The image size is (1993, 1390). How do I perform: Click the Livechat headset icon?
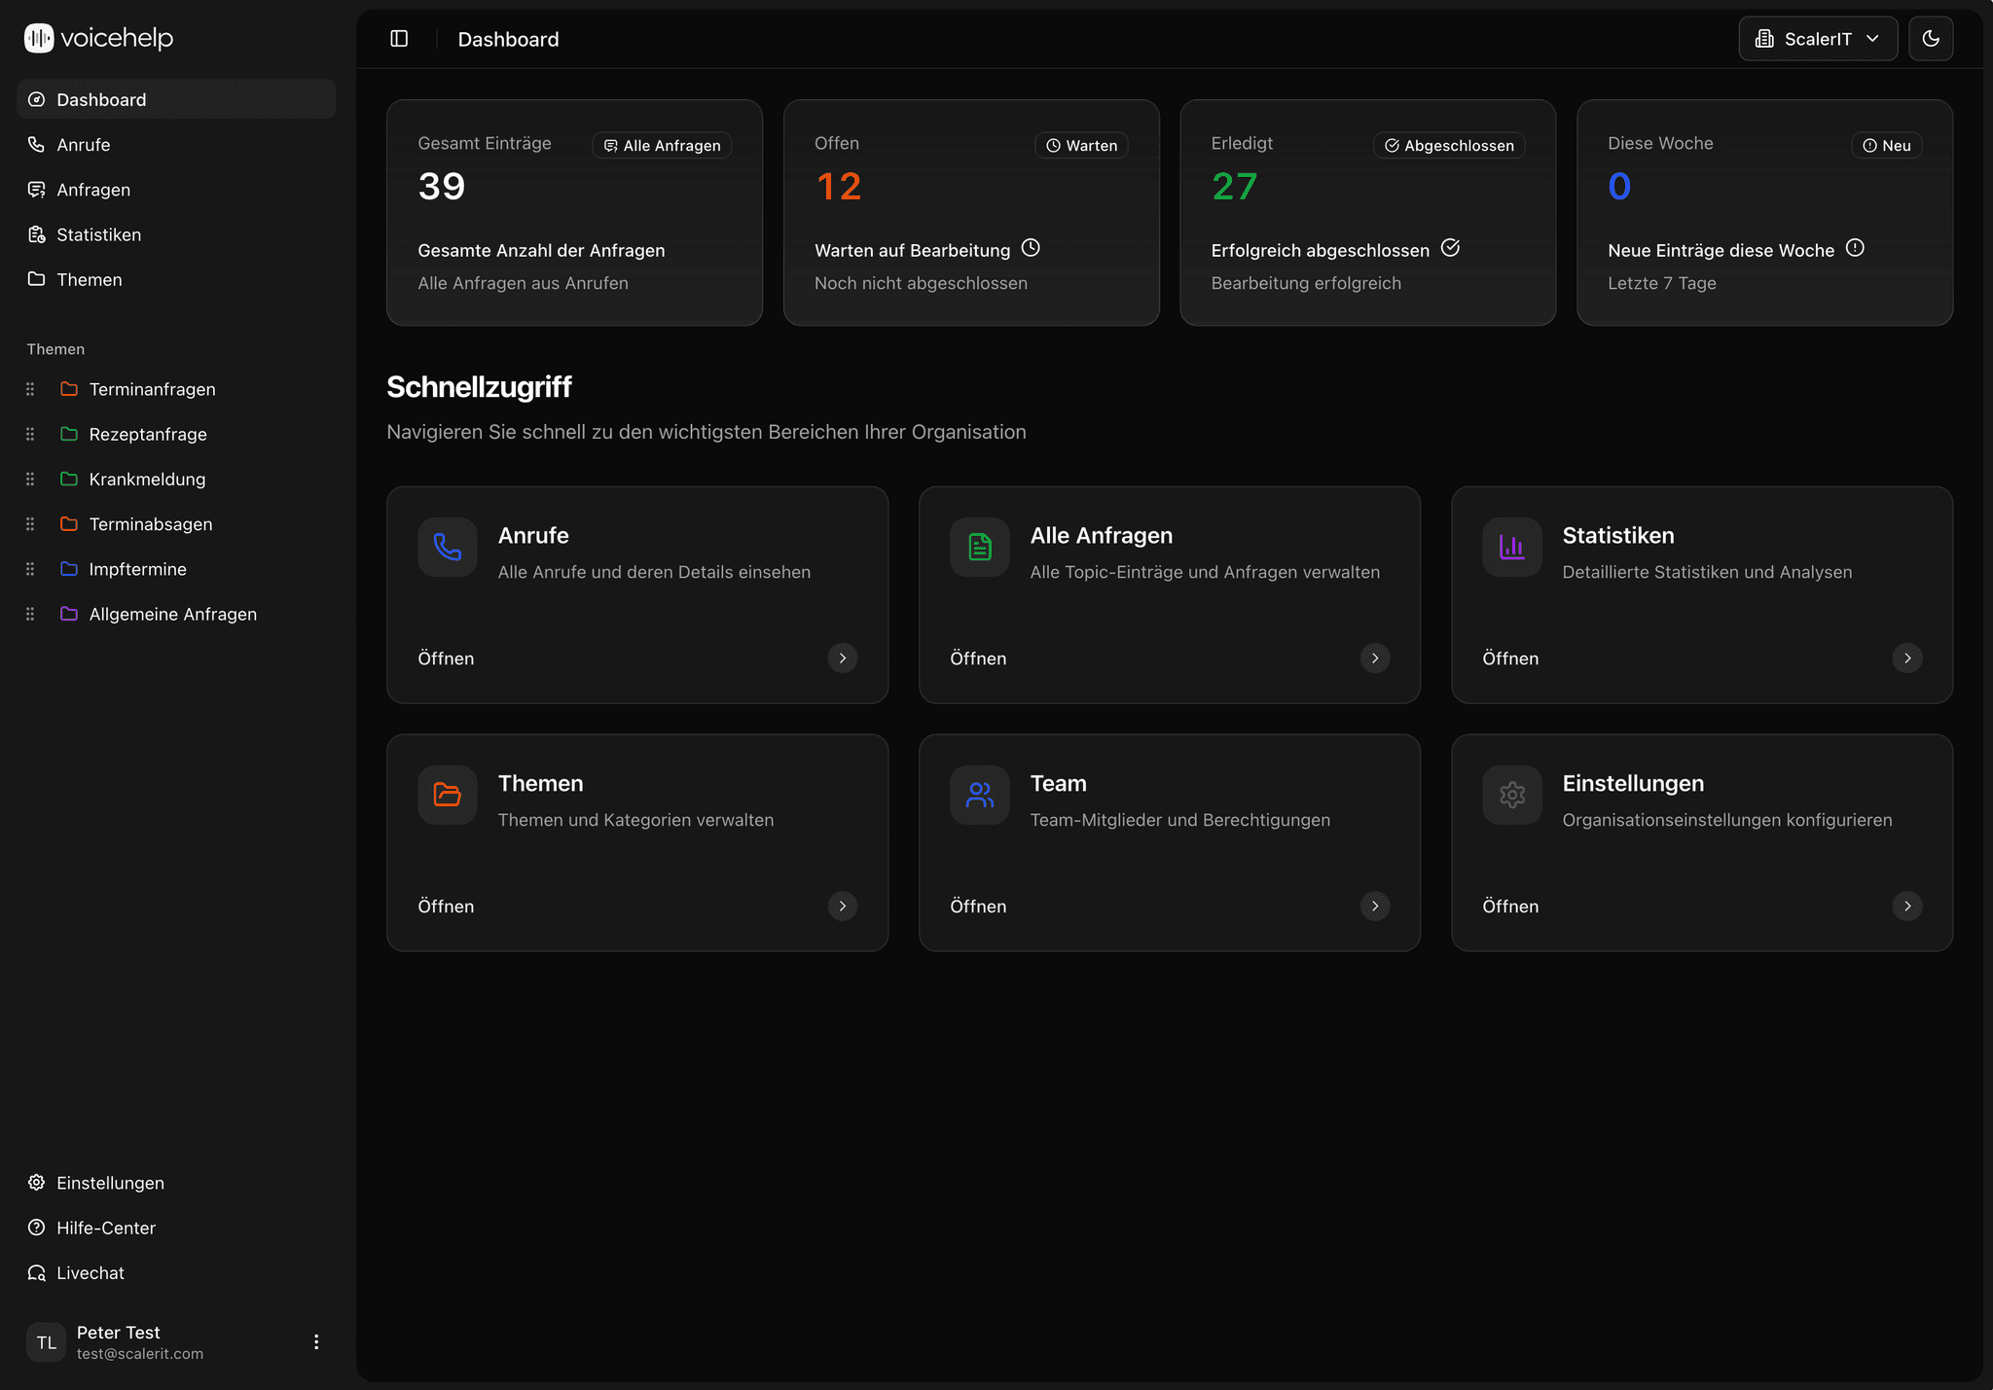coord(37,1272)
